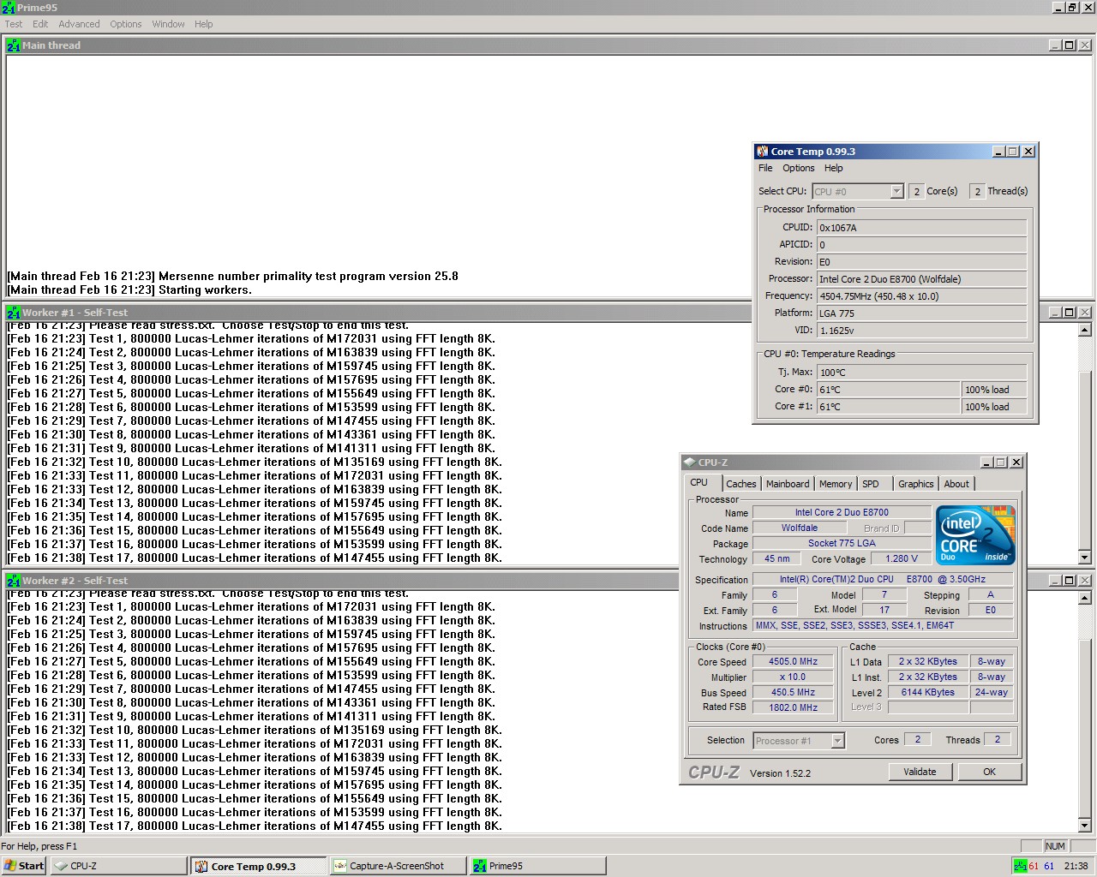Click the Core Temp thermometer icon in its title bar
Screen dimensions: 1097x877
[x=762, y=152]
